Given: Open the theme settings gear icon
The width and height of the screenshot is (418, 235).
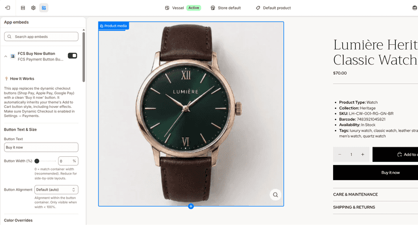Looking at the screenshot, I should (x=33, y=8).
